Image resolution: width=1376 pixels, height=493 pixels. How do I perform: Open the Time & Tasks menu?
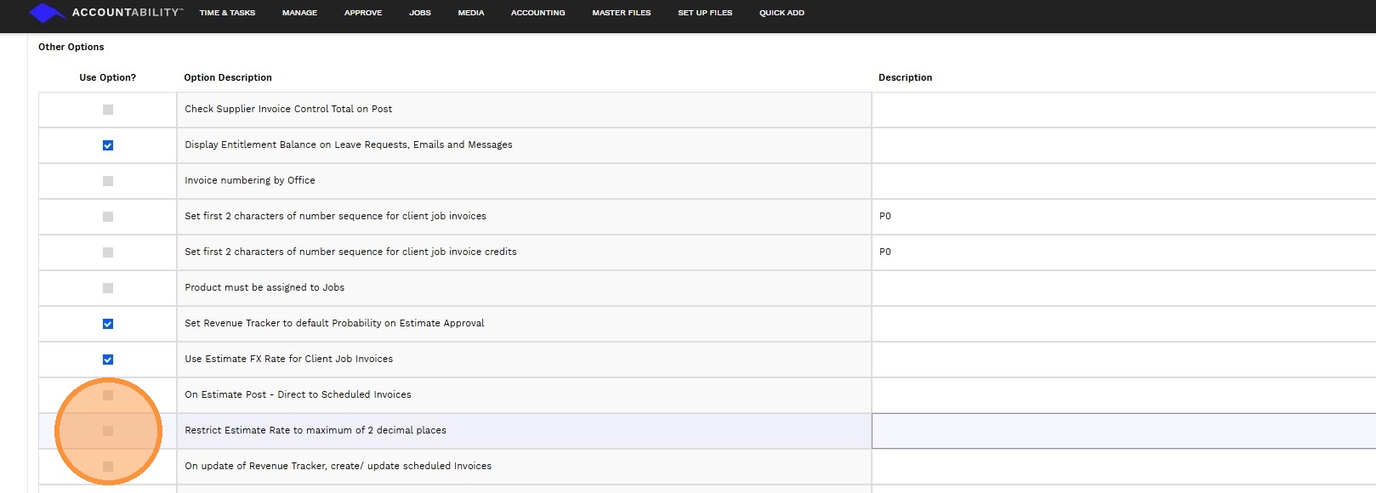[227, 13]
